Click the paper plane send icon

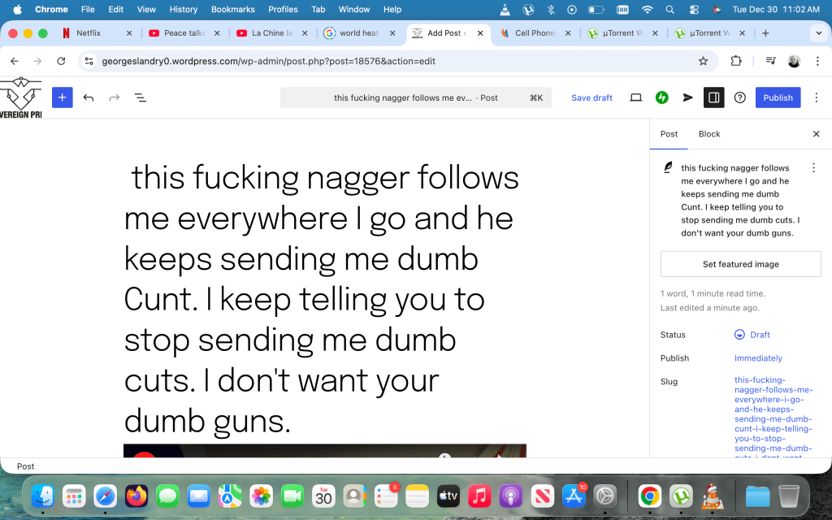coord(688,97)
